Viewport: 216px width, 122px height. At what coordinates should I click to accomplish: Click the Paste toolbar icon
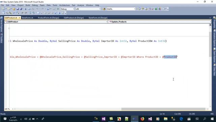pyautogui.click(x=33, y=9)
